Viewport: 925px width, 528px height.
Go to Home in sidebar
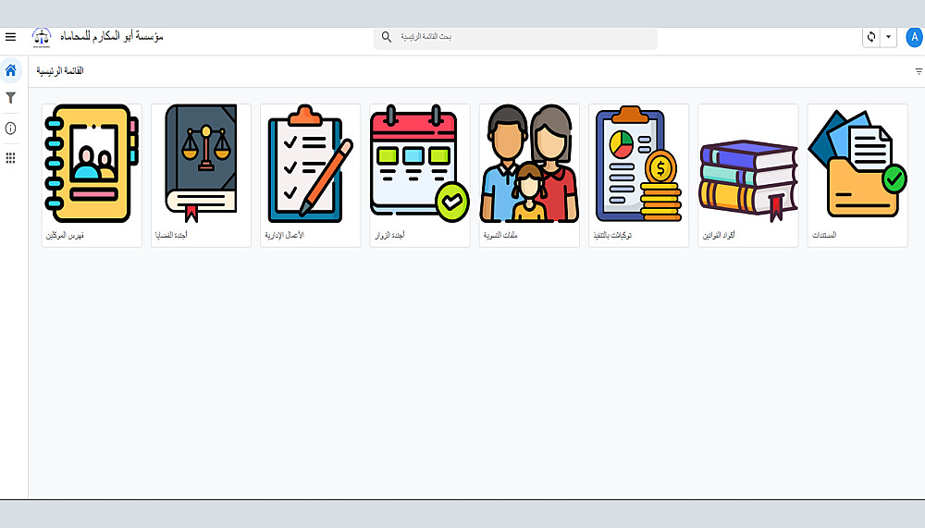pos(10,71)
